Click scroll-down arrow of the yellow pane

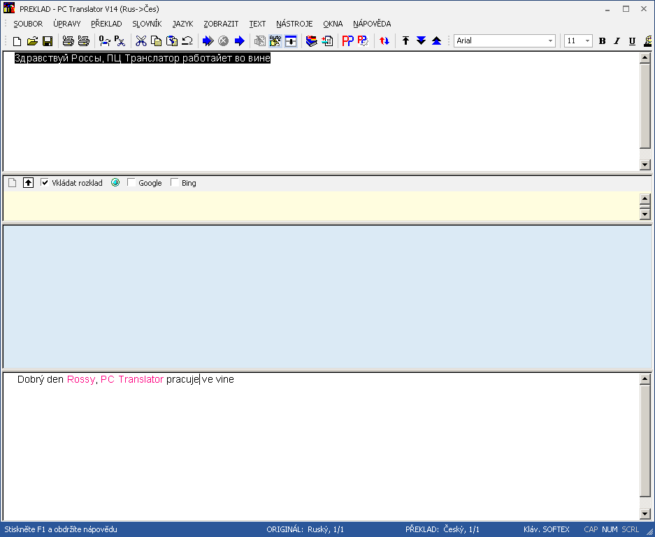645,214
